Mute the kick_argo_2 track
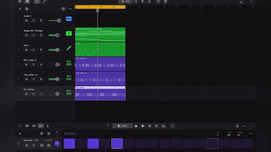 tap(26, 65)
